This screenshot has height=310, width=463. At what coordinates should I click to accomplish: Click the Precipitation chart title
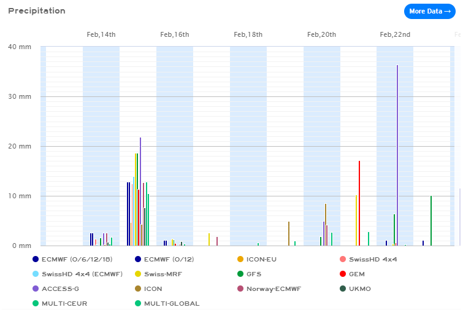click(37, 11)
